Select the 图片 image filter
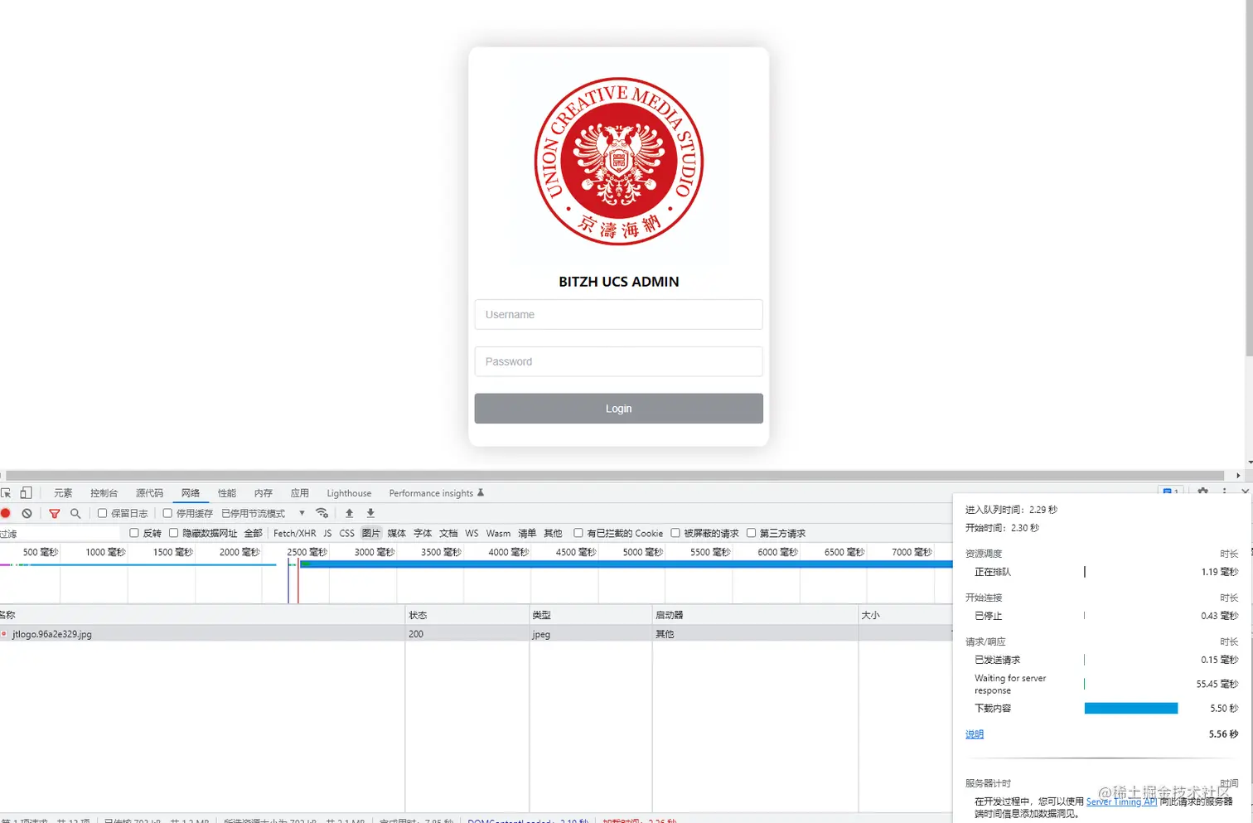The height and width of the screenshot is (823, 1253). coord(371,534)
